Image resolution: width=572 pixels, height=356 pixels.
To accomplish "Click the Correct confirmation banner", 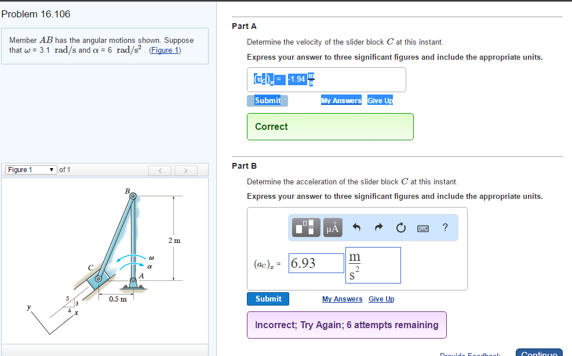I will [330, 126].
